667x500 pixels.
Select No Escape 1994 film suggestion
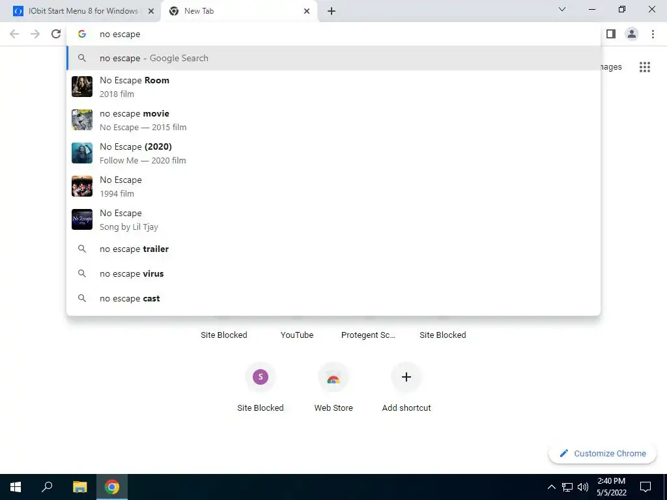333,186
